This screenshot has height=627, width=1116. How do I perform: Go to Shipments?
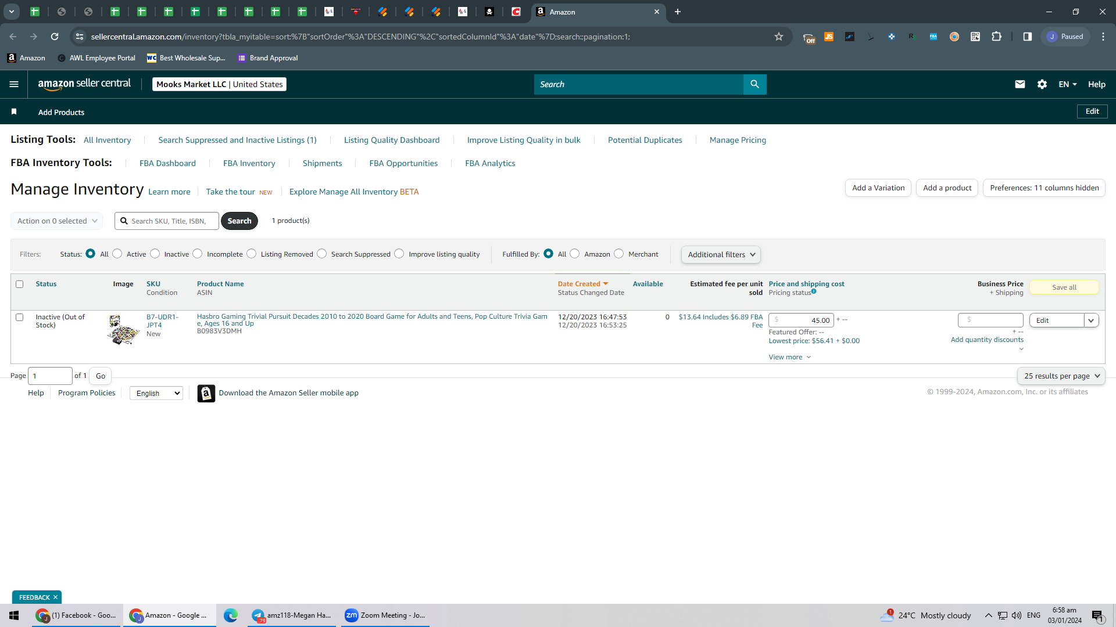click(x=322, y=163)
